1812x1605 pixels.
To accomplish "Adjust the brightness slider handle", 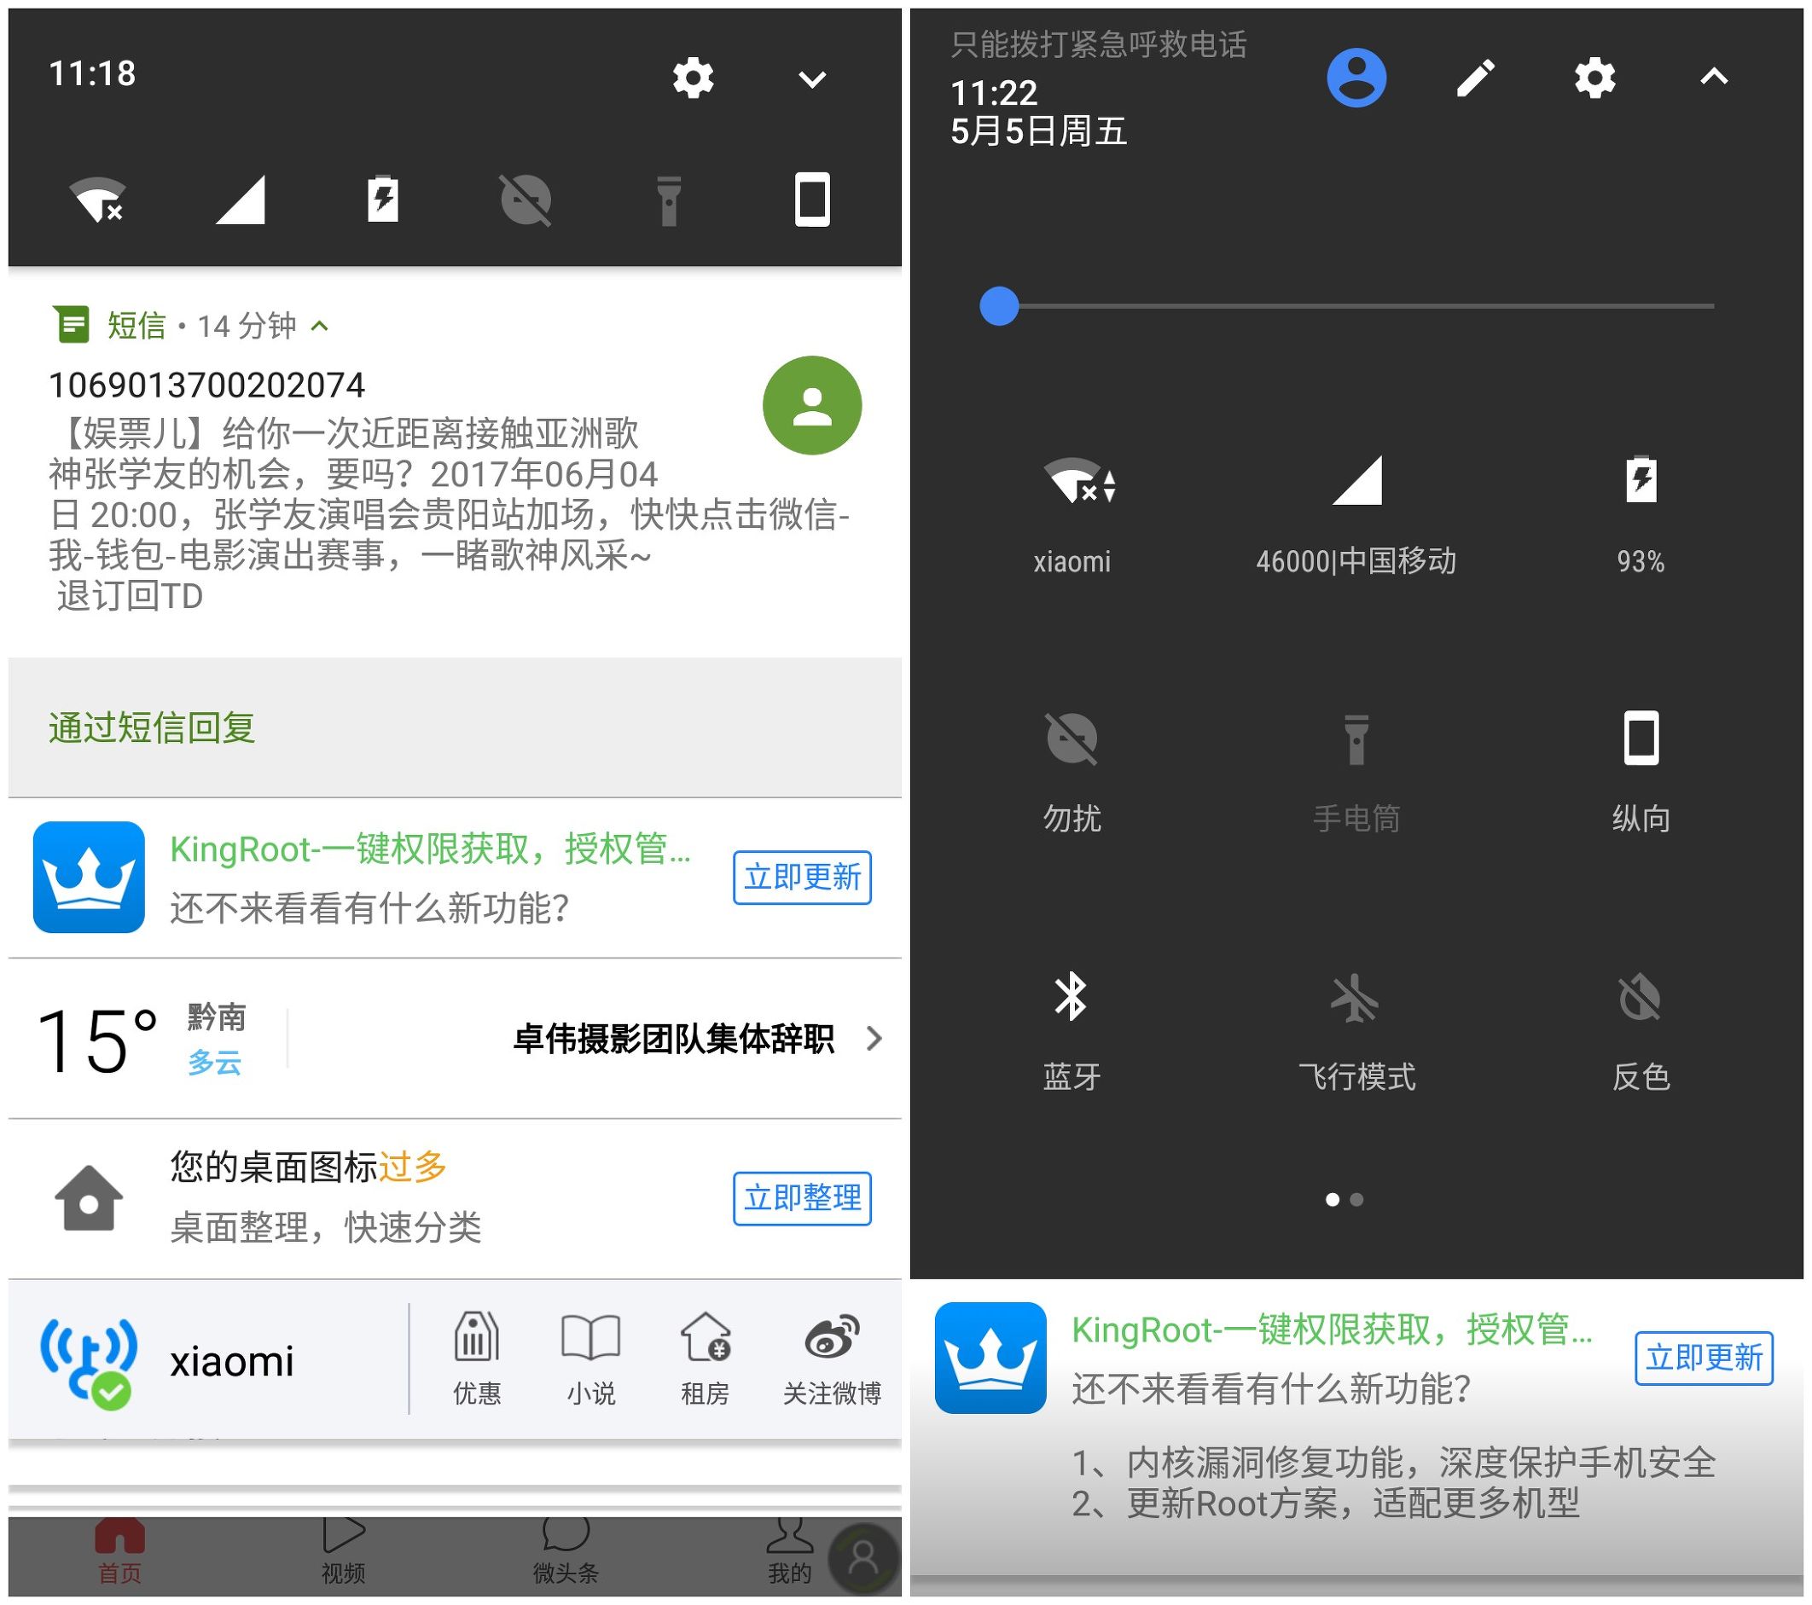I will click(x=999, y=306).
